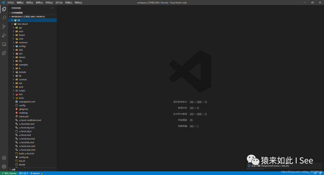This screenshot has height=175, width=324.
Task: Expand the arch folder
Action: point(32,31)
